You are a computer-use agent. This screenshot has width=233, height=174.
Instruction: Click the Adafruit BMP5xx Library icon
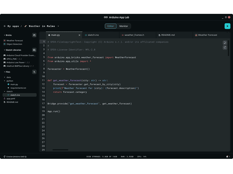click(x=5, y=66)
